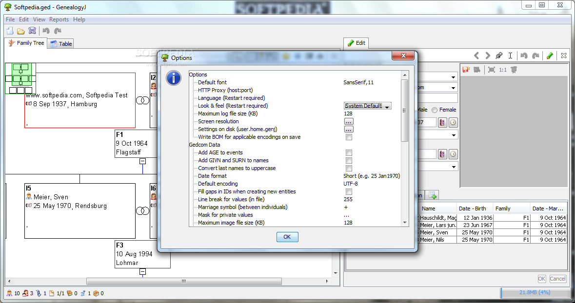Click the fit-to-frame zoom icon
575x303 pixels.
coord(492,70)
